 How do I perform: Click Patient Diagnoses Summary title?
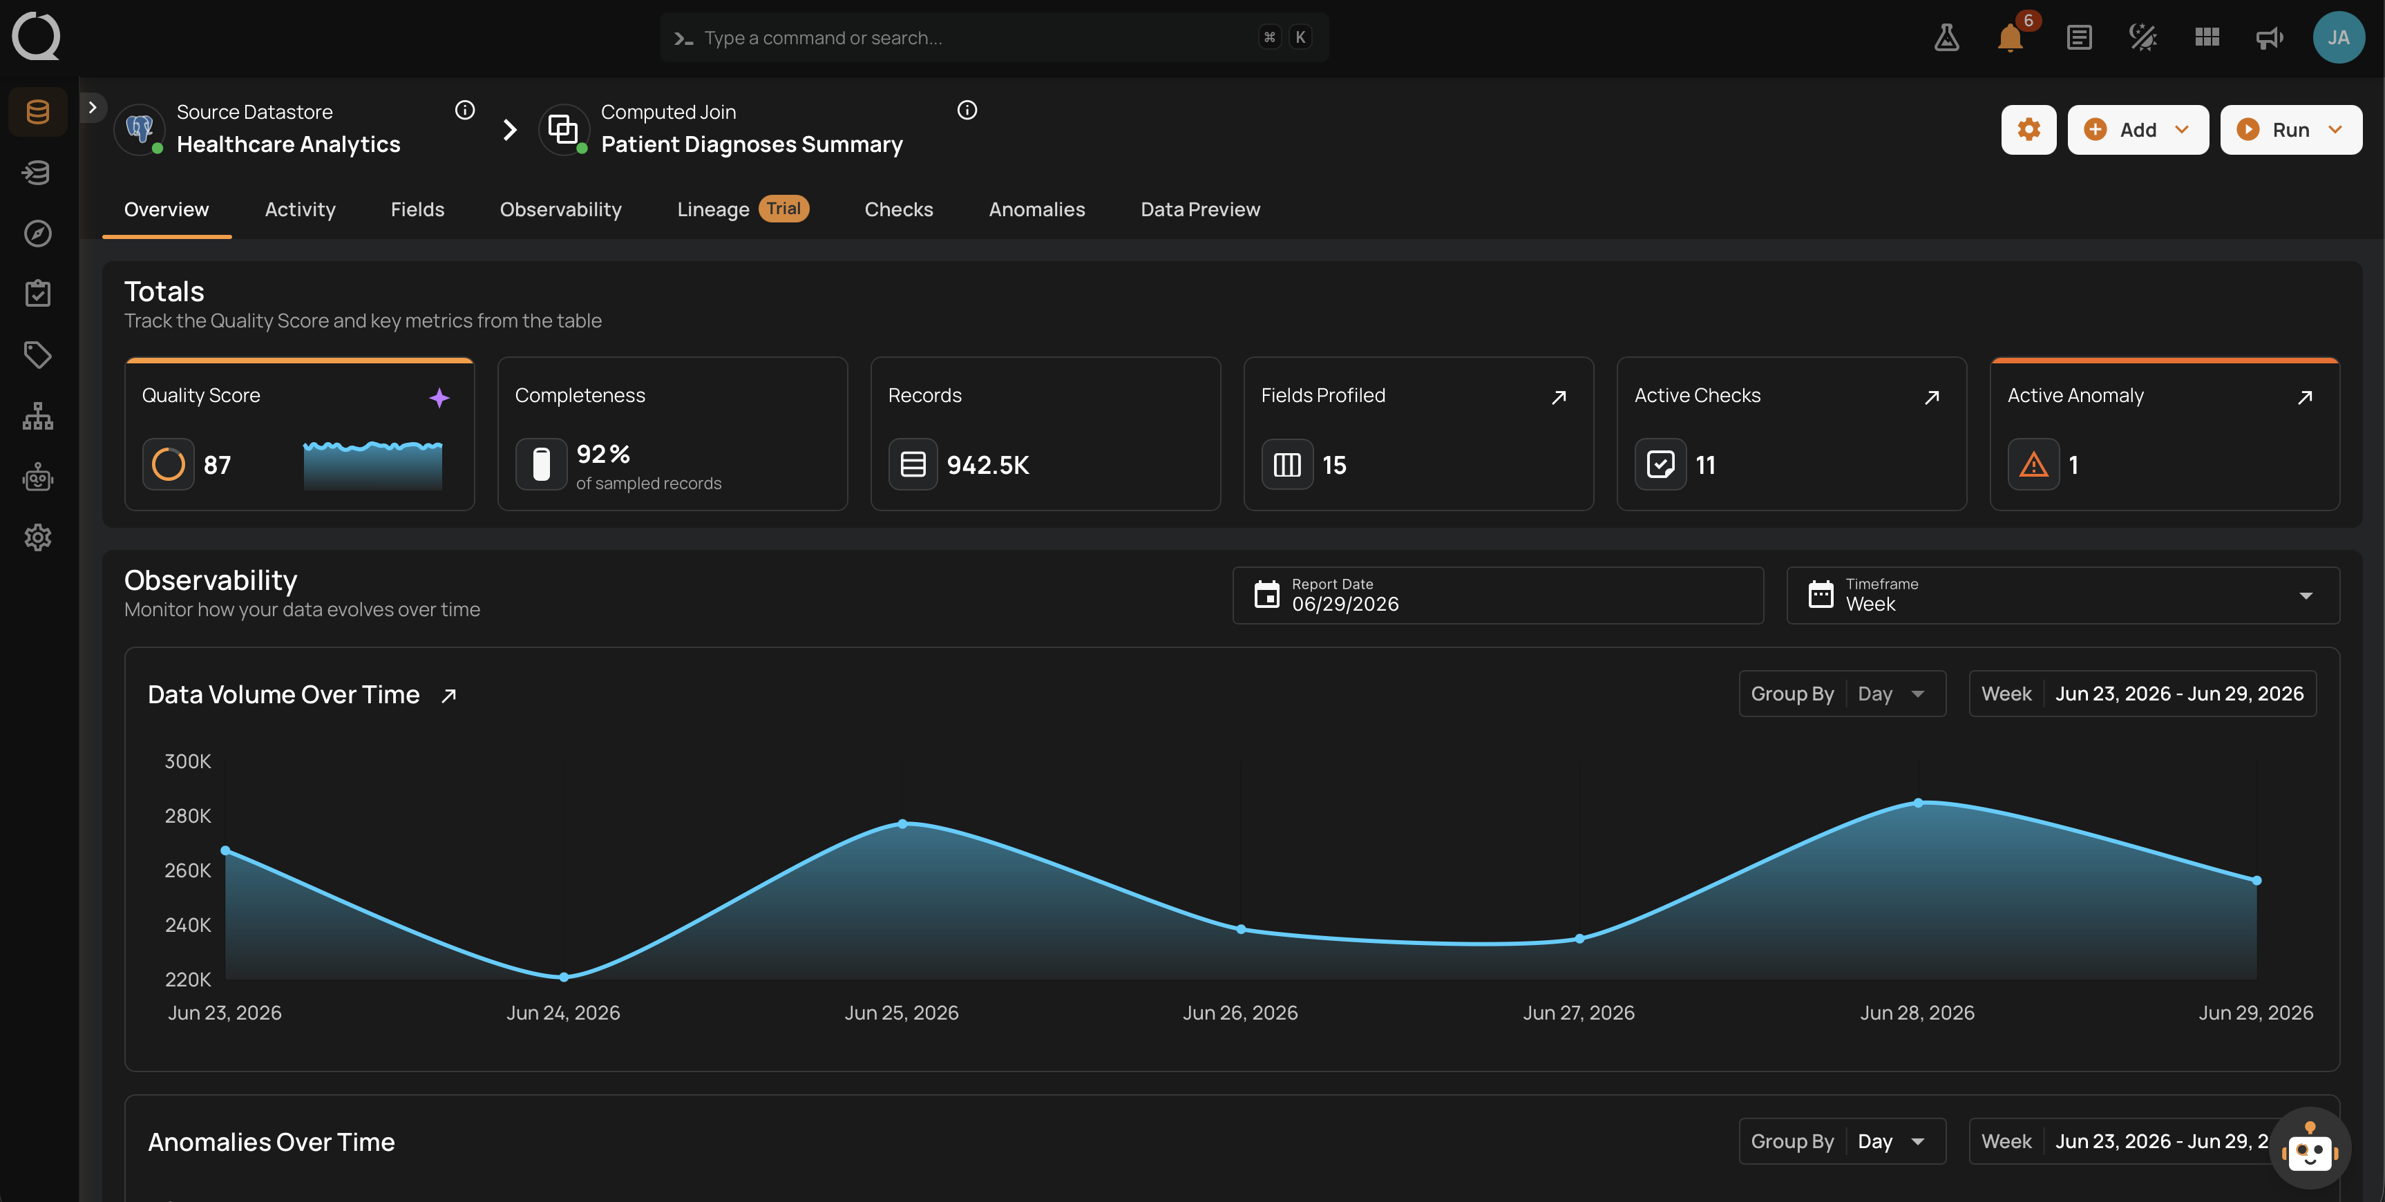[752, 144]
